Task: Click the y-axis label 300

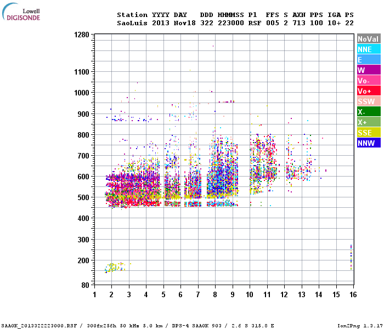Action: [83, 240]
